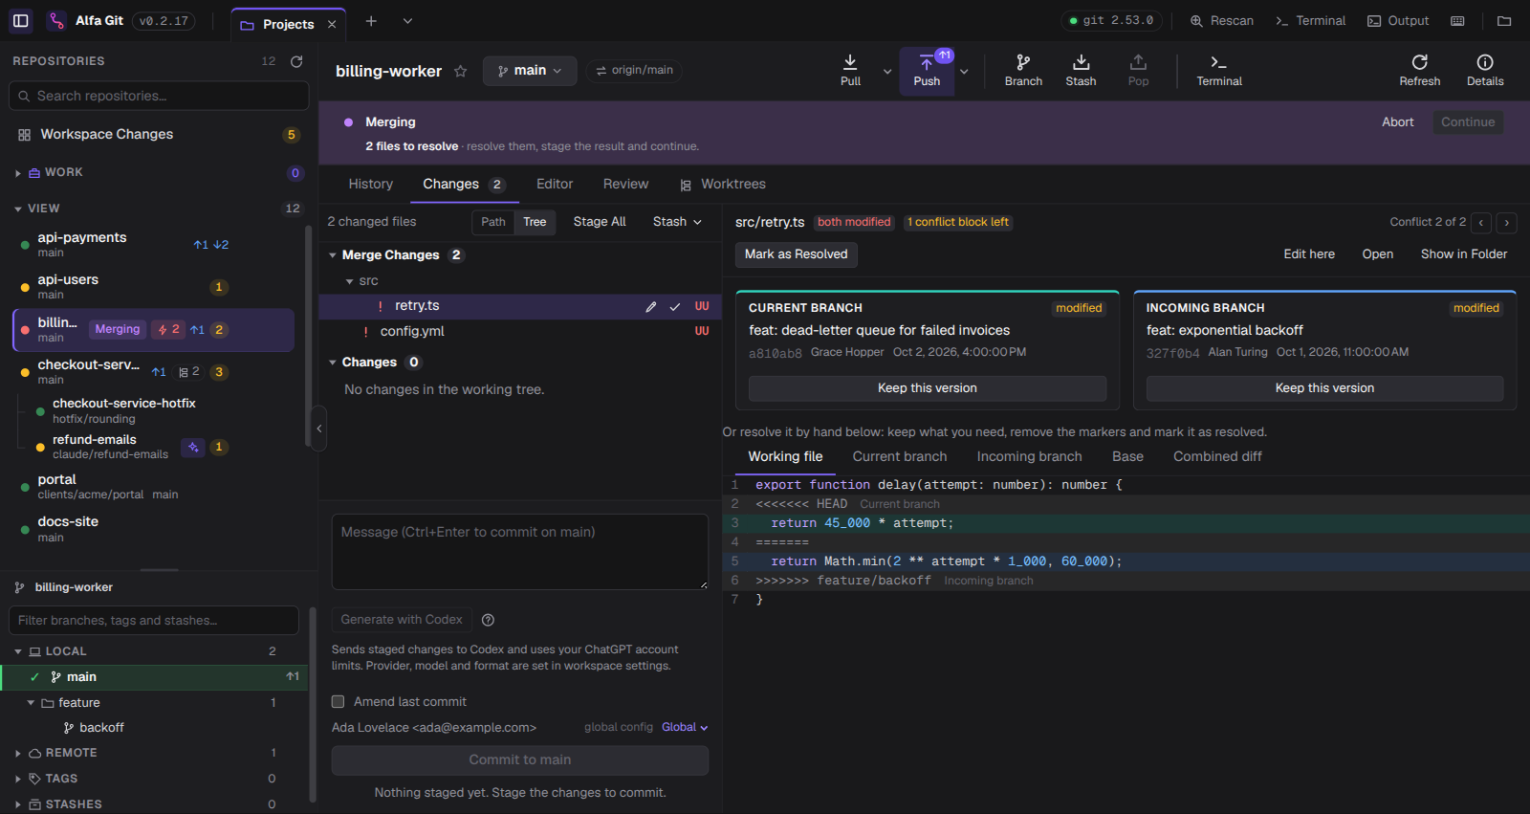Enable Amend last commit checkbox
The height and width of the screenshot is (814, 1530).
coord(338,701)
